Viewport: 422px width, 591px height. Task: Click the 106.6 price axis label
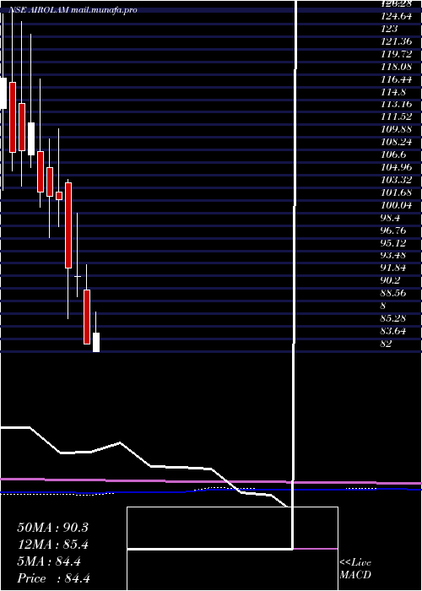point(394,155)
